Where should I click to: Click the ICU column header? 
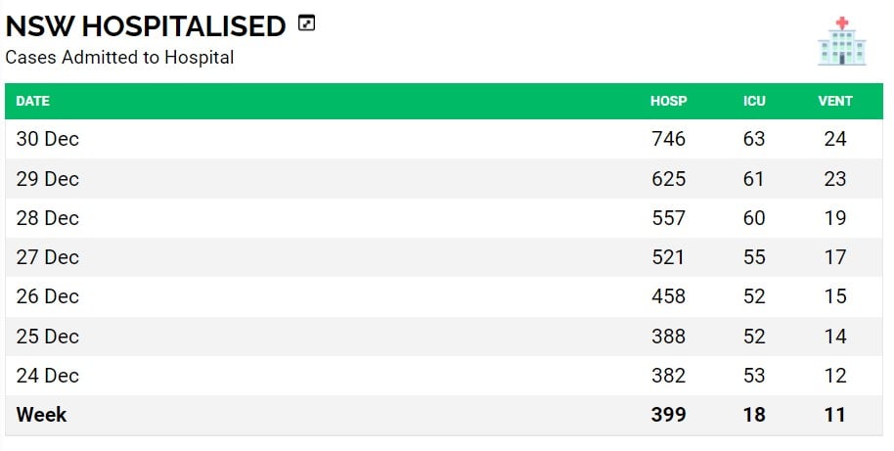(x=754, y=102)
